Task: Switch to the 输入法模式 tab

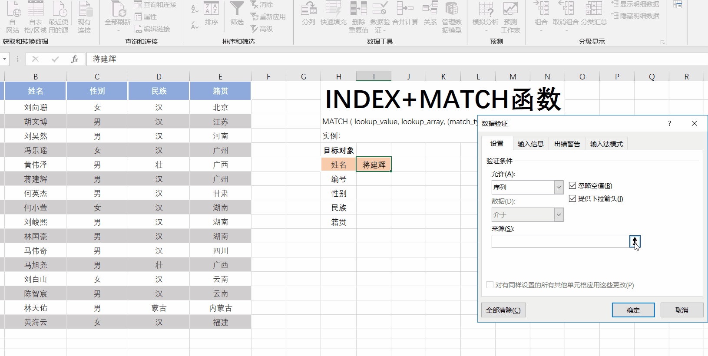Action: (x=606, y=144)
